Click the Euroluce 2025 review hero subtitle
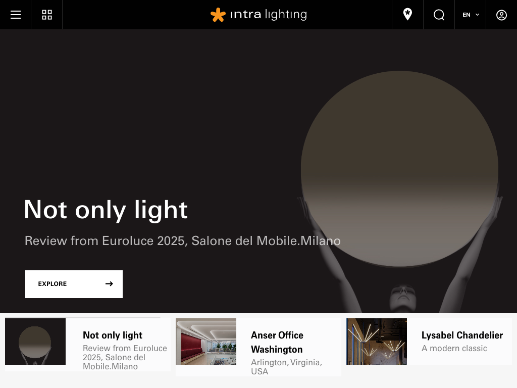The height and width of the screenshot is (388, 517). (182, 241)
